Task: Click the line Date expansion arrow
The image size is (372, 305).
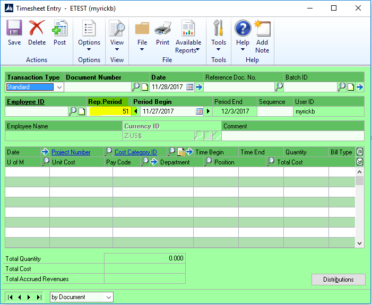Action: pyautogui.click(x=45, y=152)
